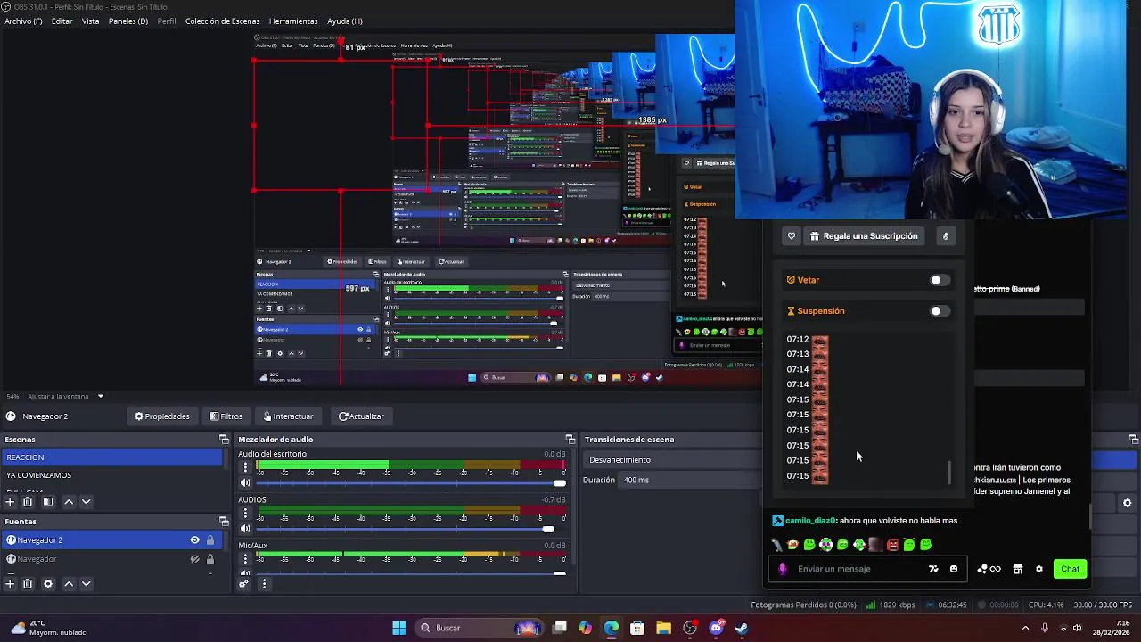Unlock the Navegador 2 source with its padlock
1141x642 pixels.
pyautogui.click(x=210, y=540)
